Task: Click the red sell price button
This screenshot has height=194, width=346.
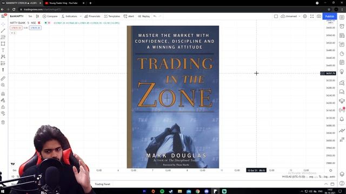Action: (x=16, y=27)
